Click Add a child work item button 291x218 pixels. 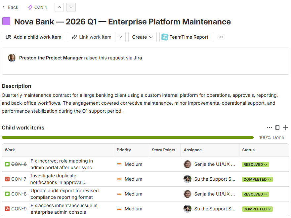coord(33,37)
